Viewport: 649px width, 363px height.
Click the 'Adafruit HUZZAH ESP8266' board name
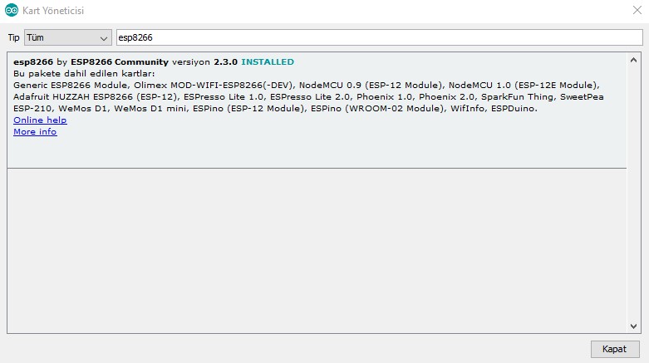tap(73, 97)
